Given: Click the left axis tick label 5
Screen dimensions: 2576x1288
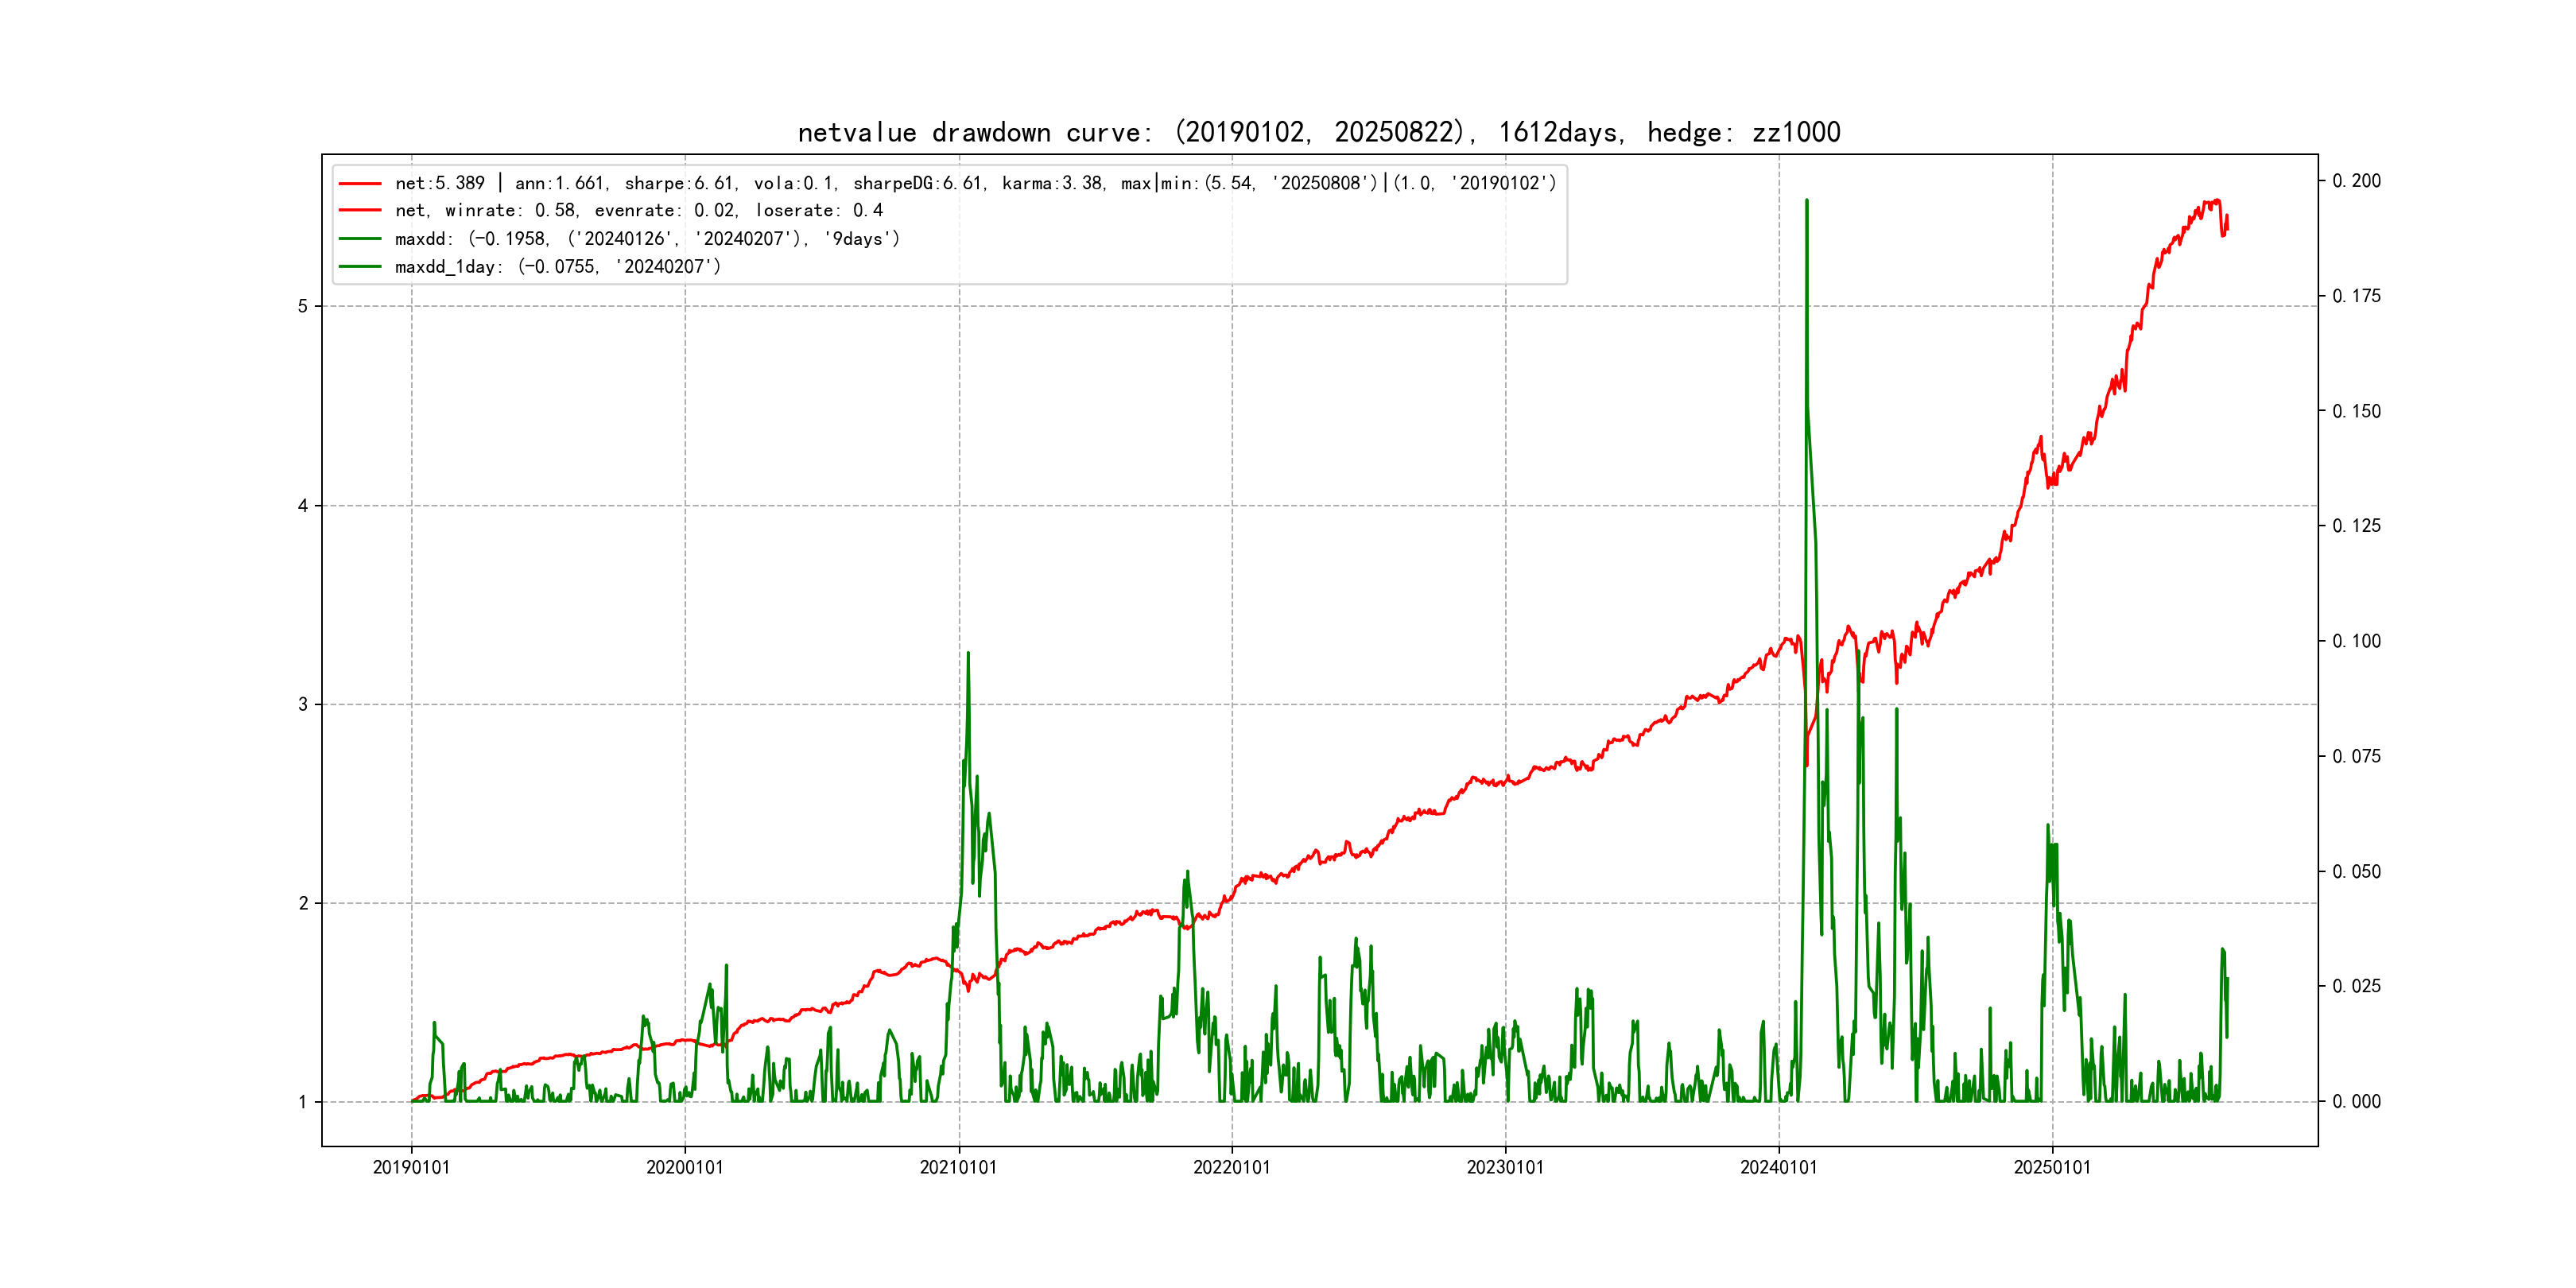Looking at the screenshot, I should click(x=302, y=306).
